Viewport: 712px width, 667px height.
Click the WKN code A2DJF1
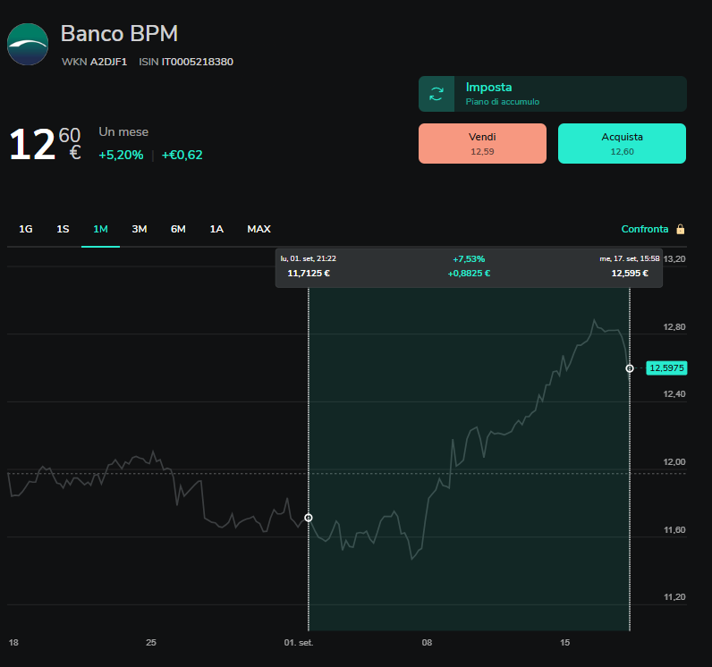point(108,62)
